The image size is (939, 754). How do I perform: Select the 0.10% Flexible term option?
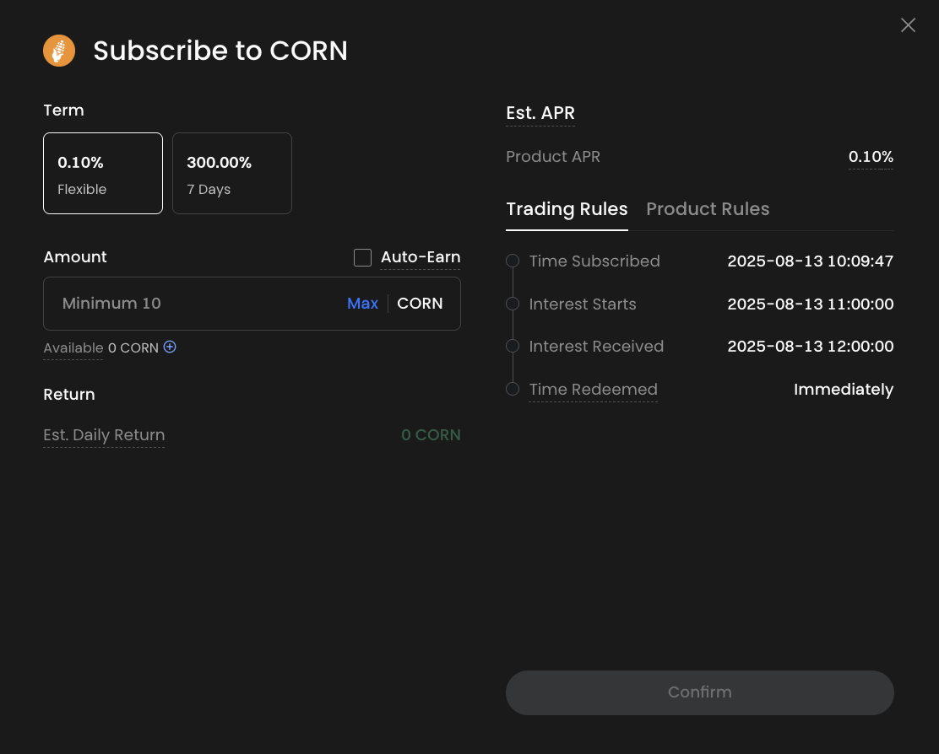tap(103, 174)
